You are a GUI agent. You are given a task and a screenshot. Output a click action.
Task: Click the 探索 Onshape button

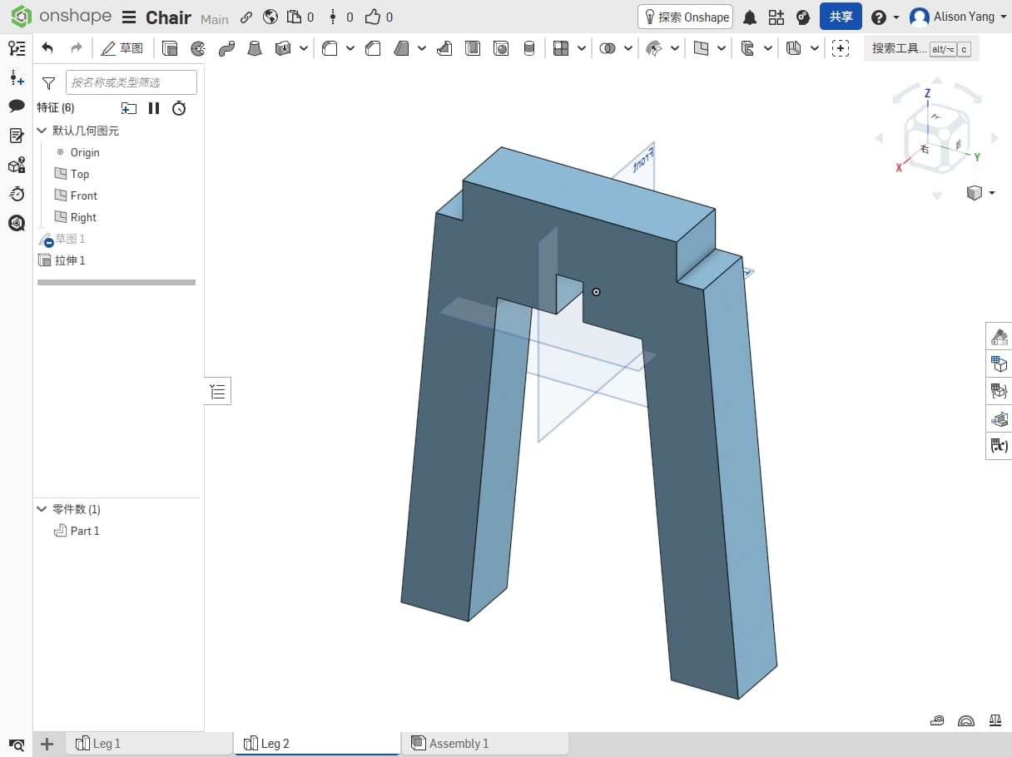[685, 17]
